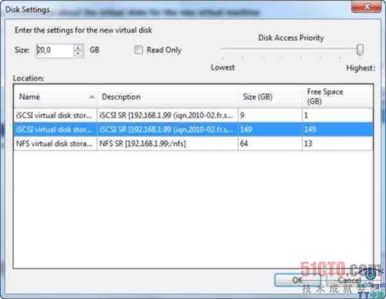Click the Disk Access Priority slider handle

(x=360, y=49)
